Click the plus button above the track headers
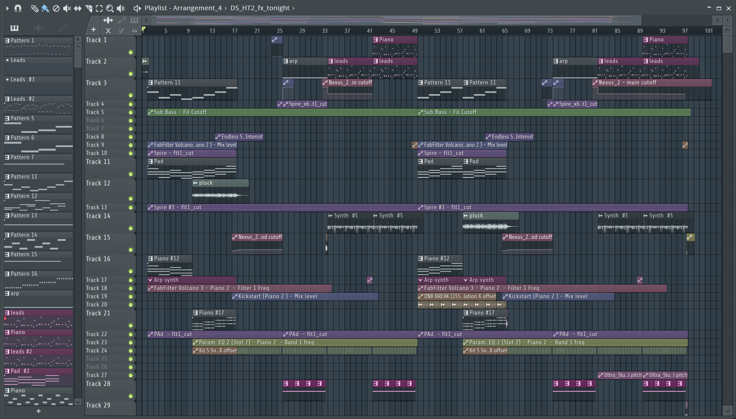Screen dimensions: 736x419 pyautogui.click(x=94, y=30)
